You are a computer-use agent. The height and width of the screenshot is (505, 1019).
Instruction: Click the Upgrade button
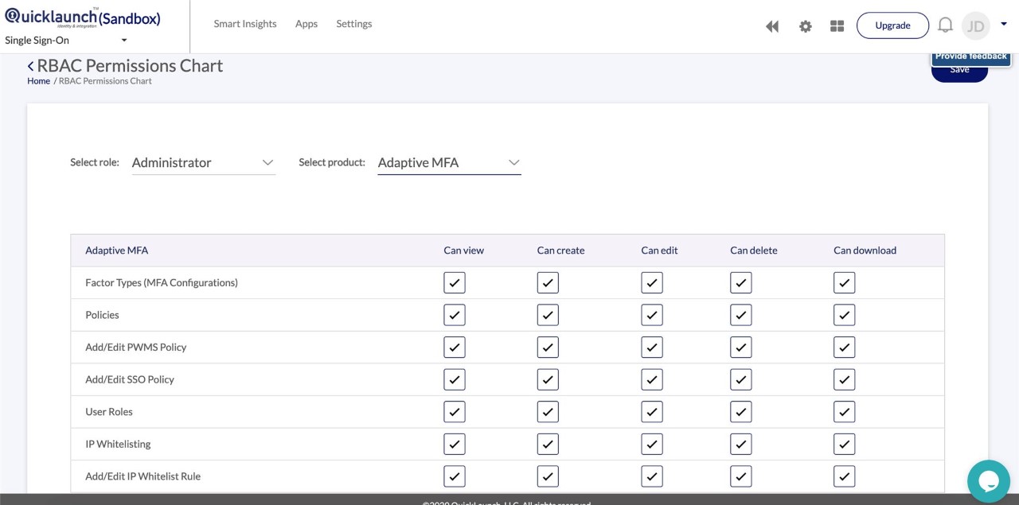click(x=892, y=25)
